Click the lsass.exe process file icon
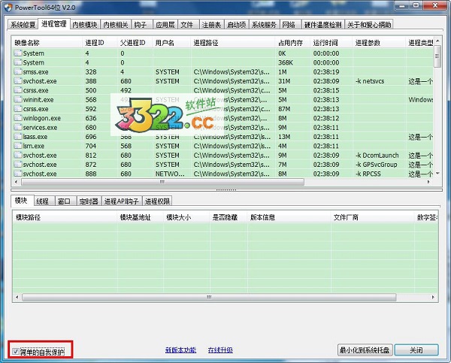 pos(18,137)
